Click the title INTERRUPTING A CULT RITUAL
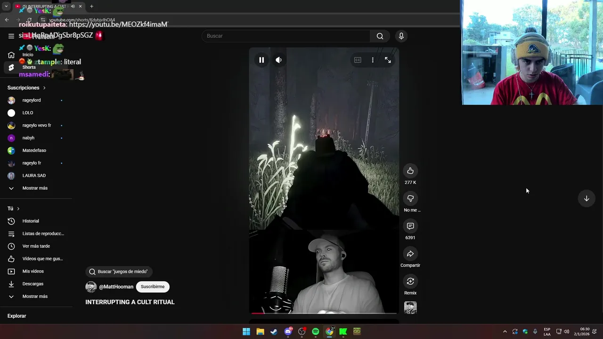Viewport: 603px width, 339px height. click(130, 302)
